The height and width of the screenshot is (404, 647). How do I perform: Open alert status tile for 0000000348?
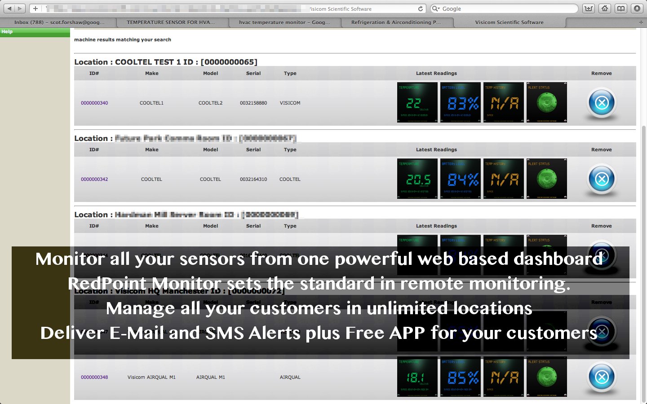[x=547, y=377]
